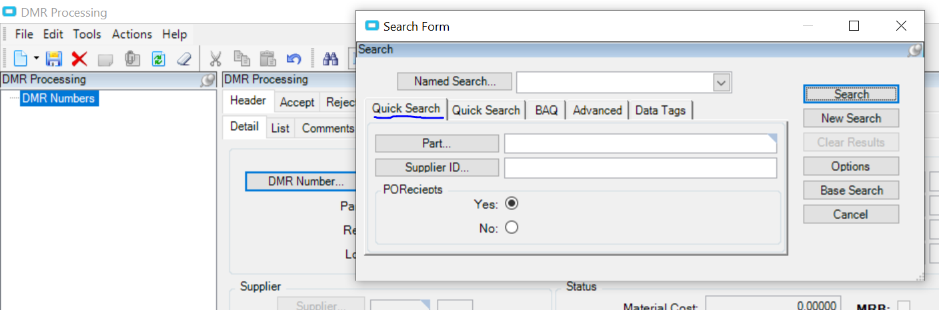Click the blue Undo arrow icon
Viewport: 939px width, 310px height.
point(293,59)
